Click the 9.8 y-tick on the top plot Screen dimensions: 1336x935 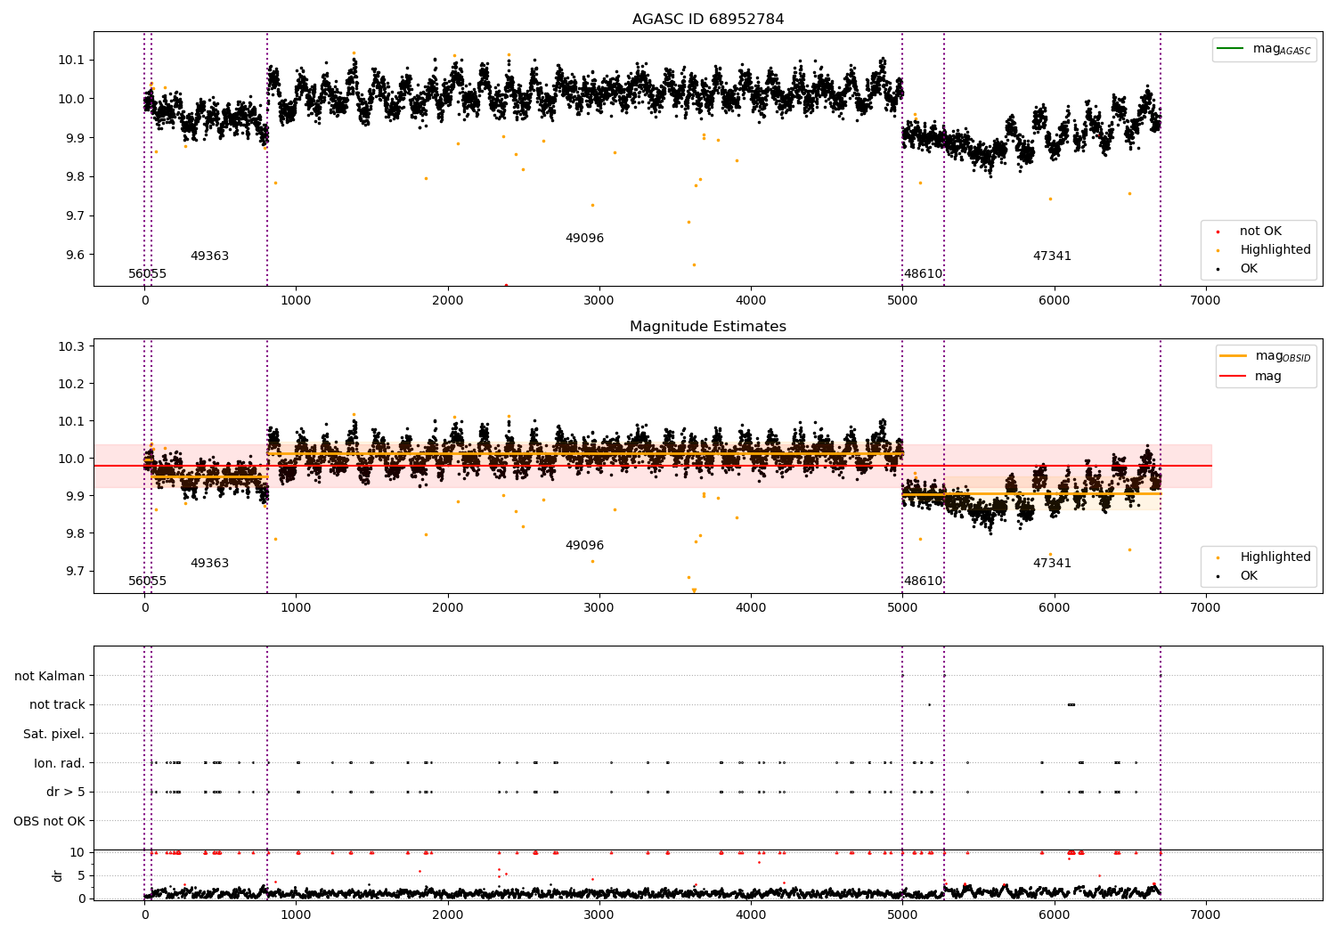tap(74, 177)
